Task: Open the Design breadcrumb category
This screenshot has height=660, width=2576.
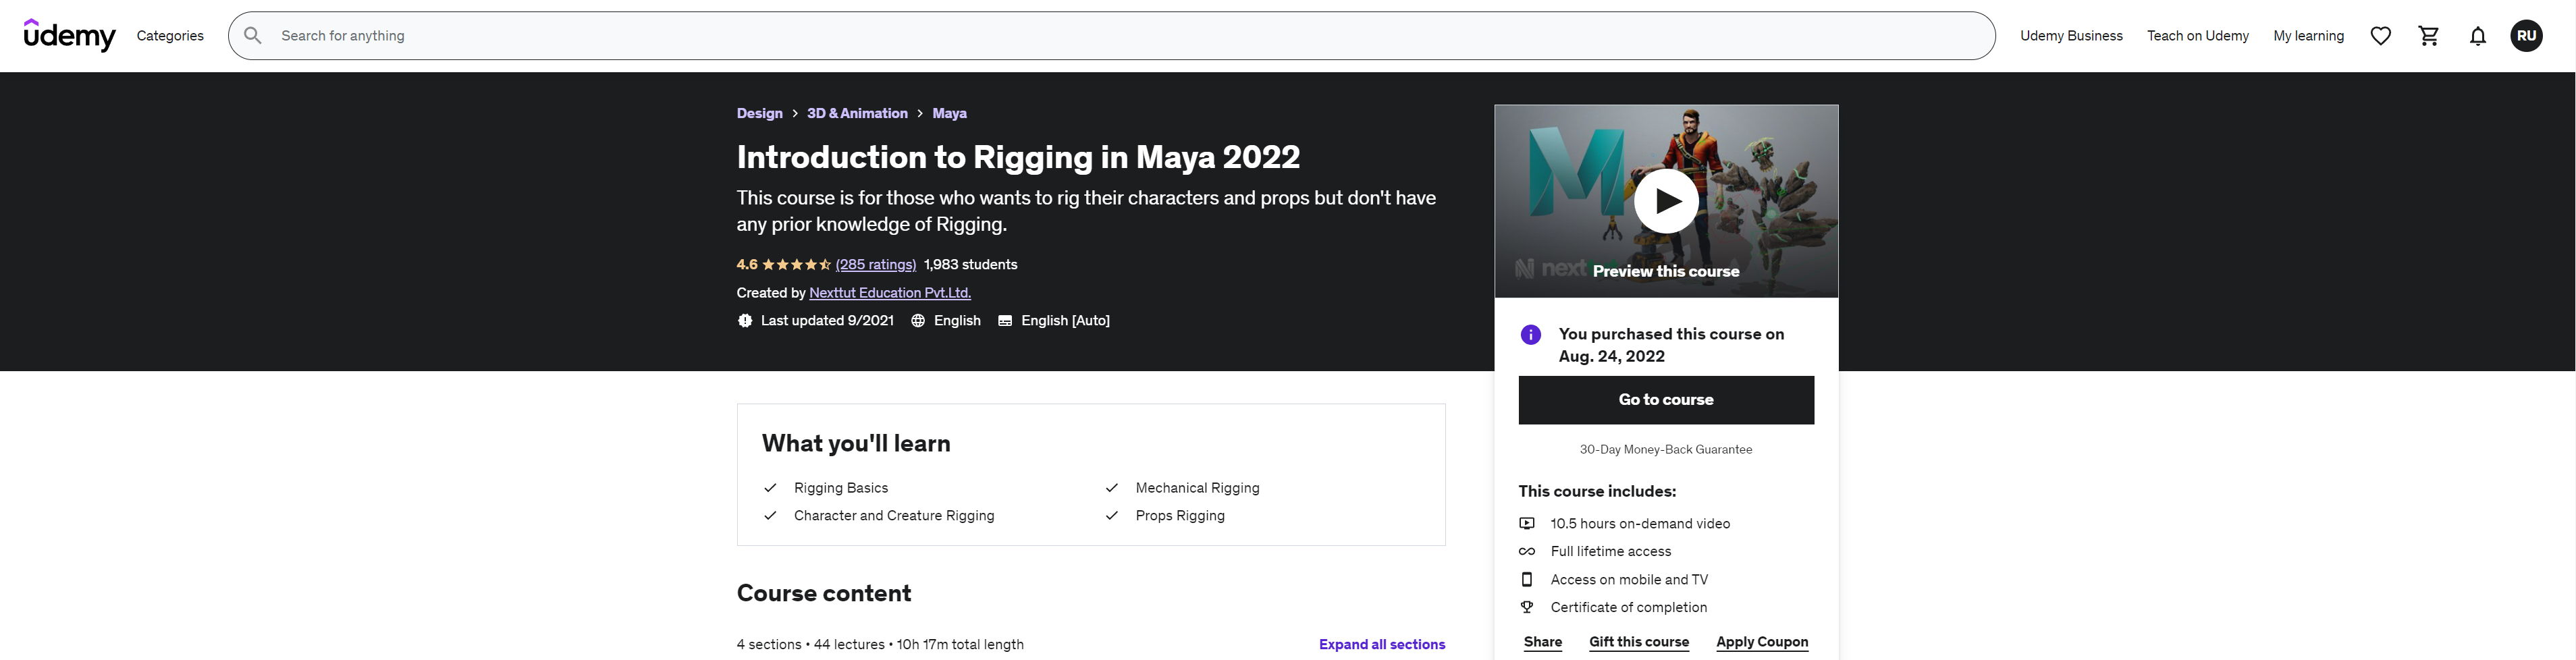Action: (759, 113)
